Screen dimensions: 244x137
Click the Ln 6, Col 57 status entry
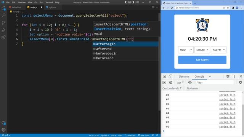click(94, 135)
